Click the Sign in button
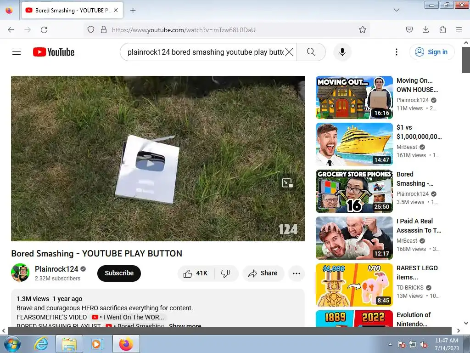This screenshot has height=353, width=470. pyautogui.click(x=432, y=52)
